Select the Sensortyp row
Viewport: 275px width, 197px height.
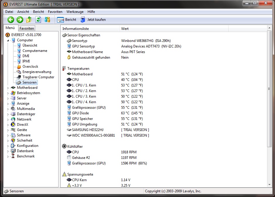119,41
